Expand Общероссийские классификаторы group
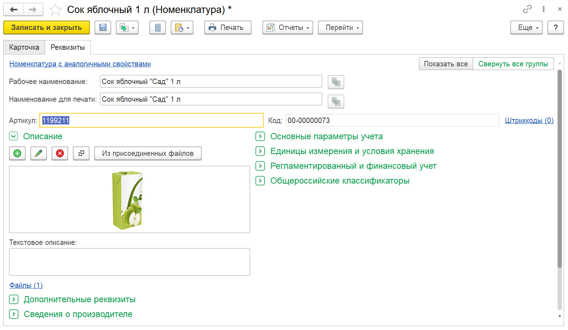The image size is (568, 330). [x=260, y=181]
